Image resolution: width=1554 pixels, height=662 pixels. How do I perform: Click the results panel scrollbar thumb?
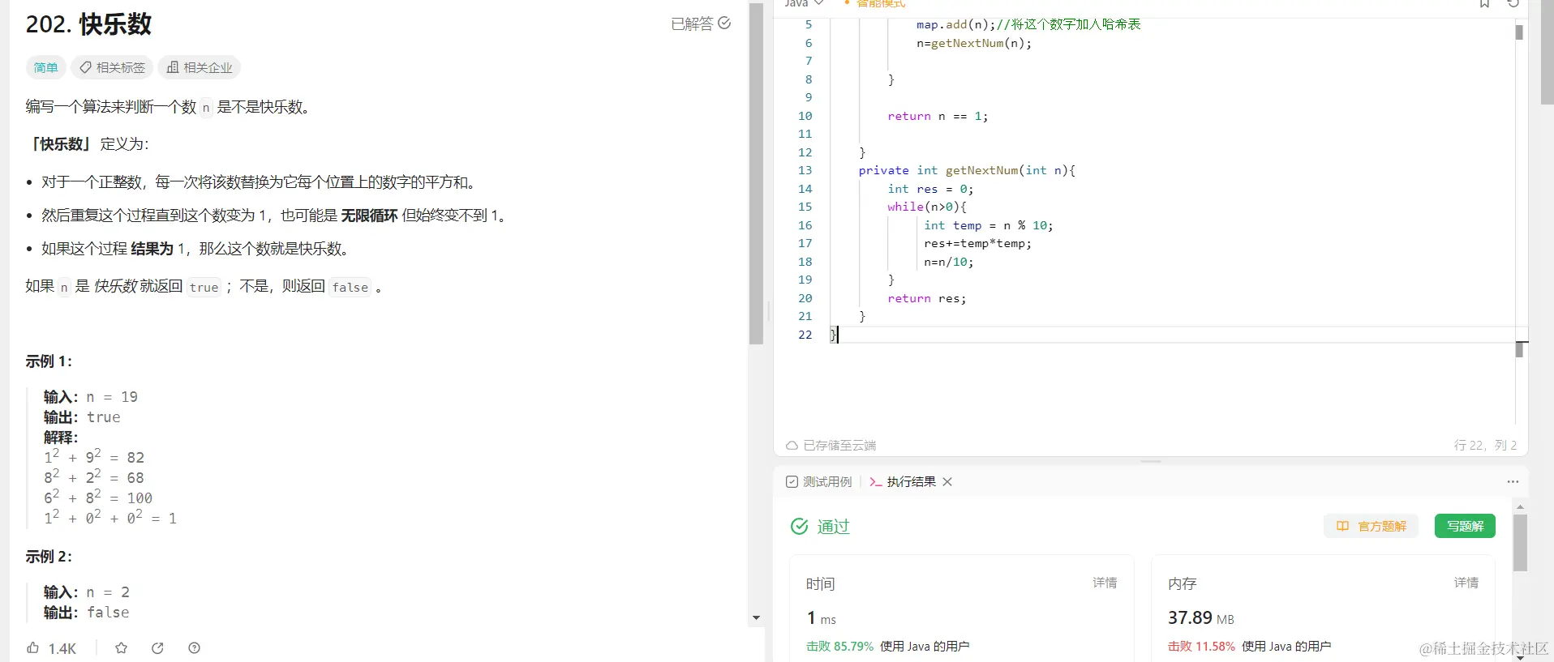pyautogui.click(x=1520, y=543)
